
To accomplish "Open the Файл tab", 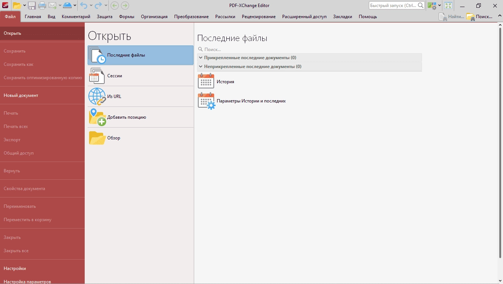I will pos(10,17).
